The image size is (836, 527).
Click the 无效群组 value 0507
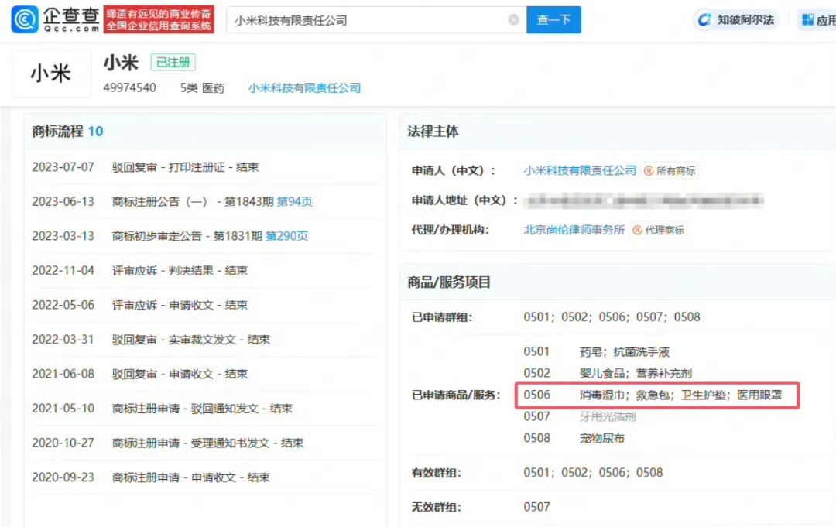pos(536,507)
